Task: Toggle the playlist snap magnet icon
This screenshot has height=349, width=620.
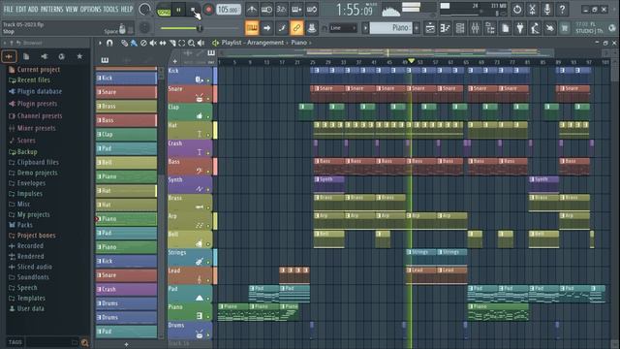Action: (109, 43)
